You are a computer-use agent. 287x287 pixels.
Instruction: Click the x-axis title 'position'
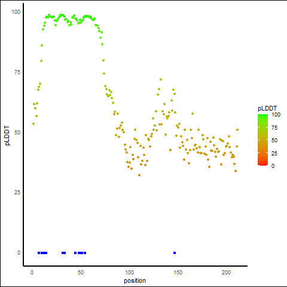(135, 280)
